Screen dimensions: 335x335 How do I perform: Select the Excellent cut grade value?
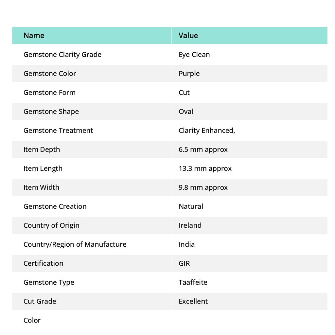click(x=193, y=301)
